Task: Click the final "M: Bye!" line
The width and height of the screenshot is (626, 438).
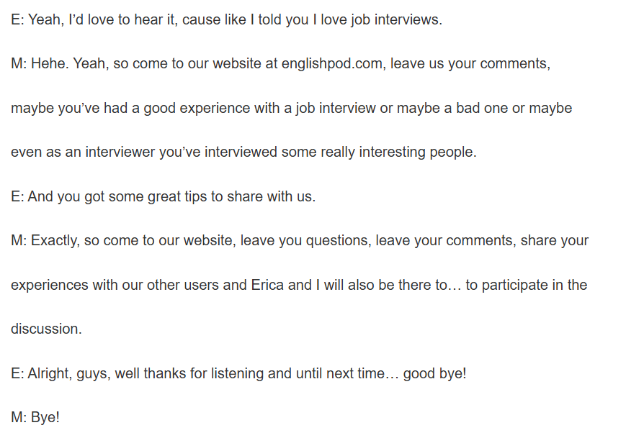Action: [35, 417]
